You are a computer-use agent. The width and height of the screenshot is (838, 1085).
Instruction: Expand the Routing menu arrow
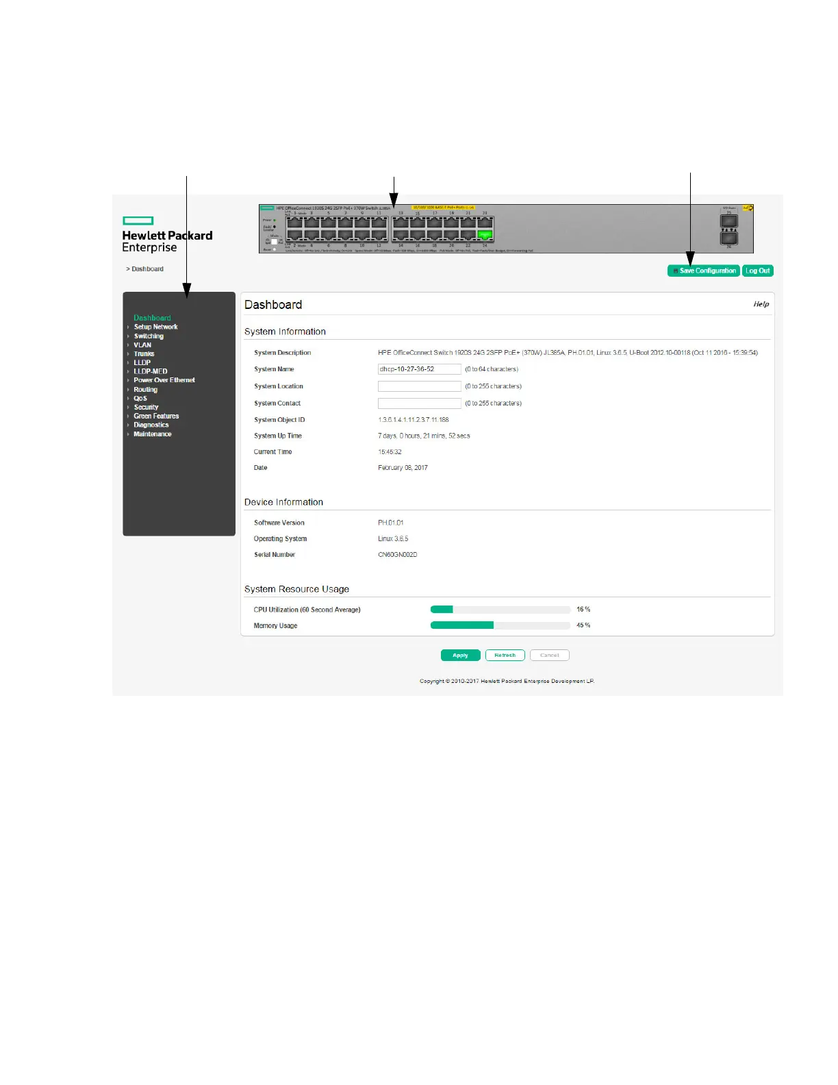tap(128, 390)
